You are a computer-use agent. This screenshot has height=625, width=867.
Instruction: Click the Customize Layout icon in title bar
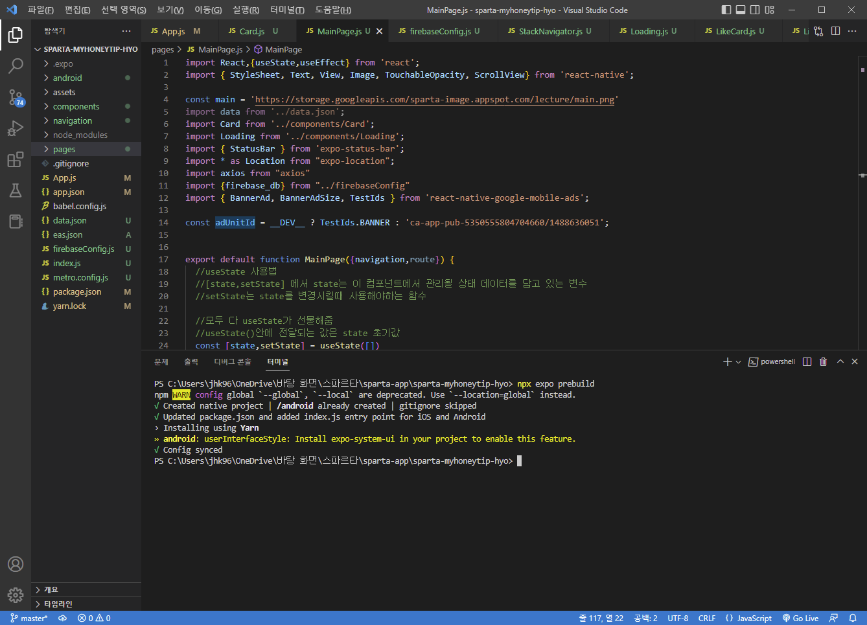(770, 10)
